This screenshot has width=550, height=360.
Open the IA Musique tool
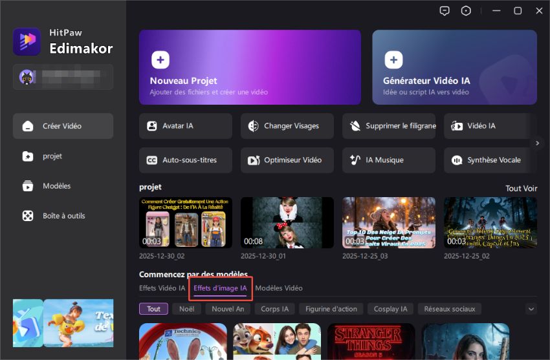(389, 160)
